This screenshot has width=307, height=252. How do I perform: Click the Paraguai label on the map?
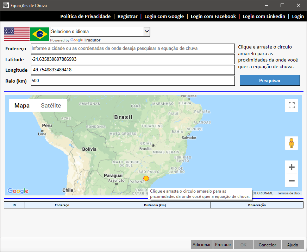[113, 176]
